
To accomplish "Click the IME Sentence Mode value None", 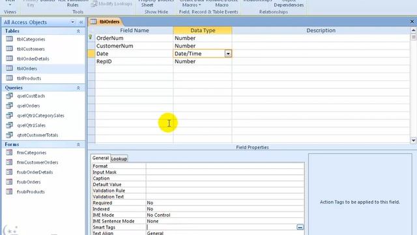I will pos(225,221).
